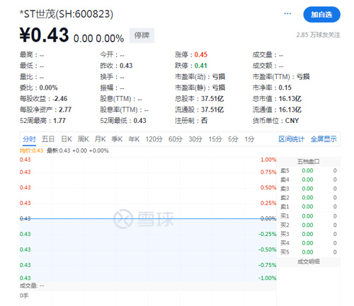Click the 卖3 order book row
Viewport: 354px width, 306px height.
click(x=309, y=189)
